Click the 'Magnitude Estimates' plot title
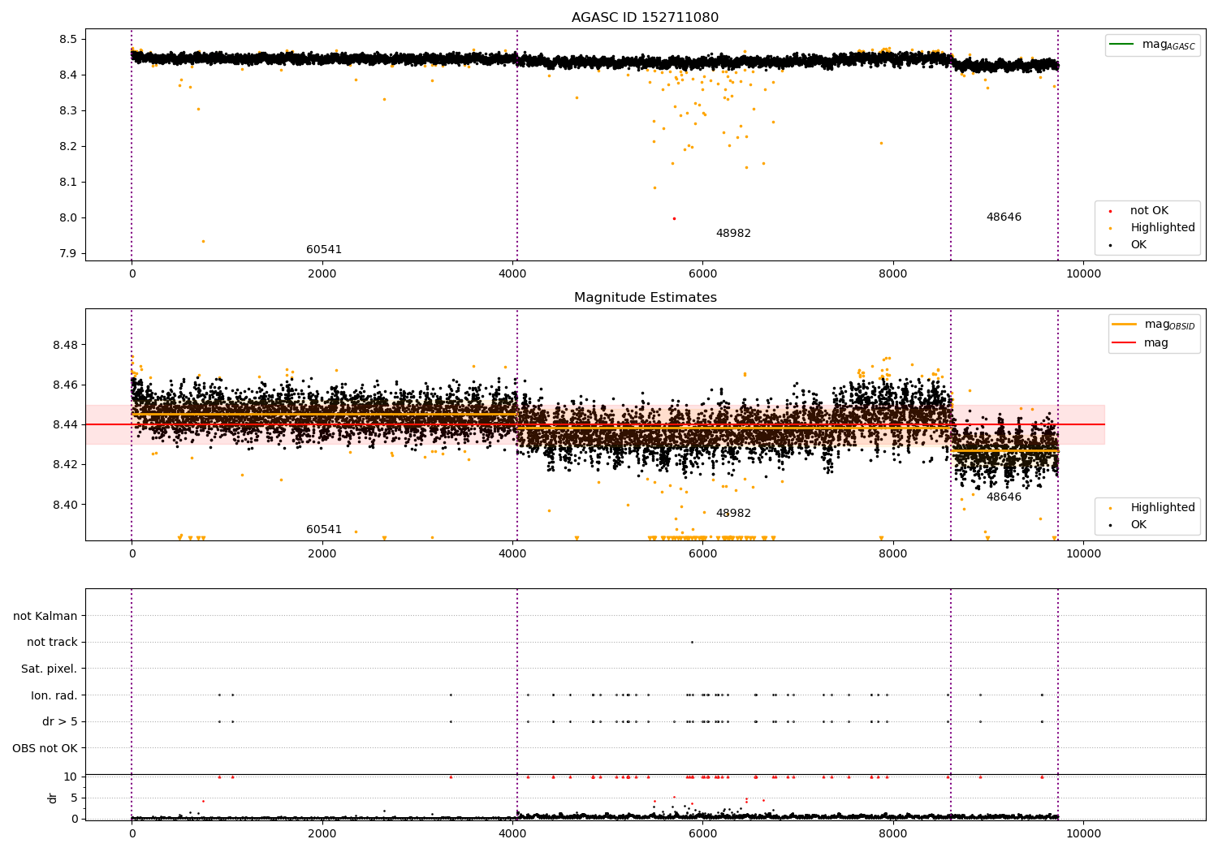The image size is (1218, 852). coord(645,298)
